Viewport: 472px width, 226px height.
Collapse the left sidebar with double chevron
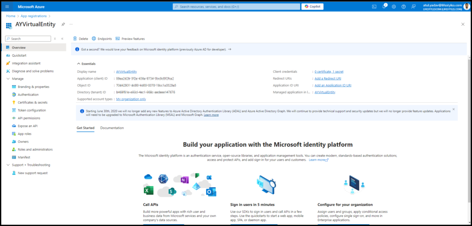[62, 39]
